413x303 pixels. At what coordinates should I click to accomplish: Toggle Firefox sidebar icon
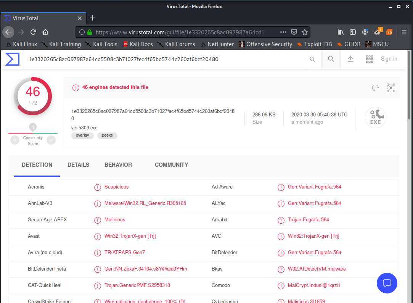[x=353, y=32]
